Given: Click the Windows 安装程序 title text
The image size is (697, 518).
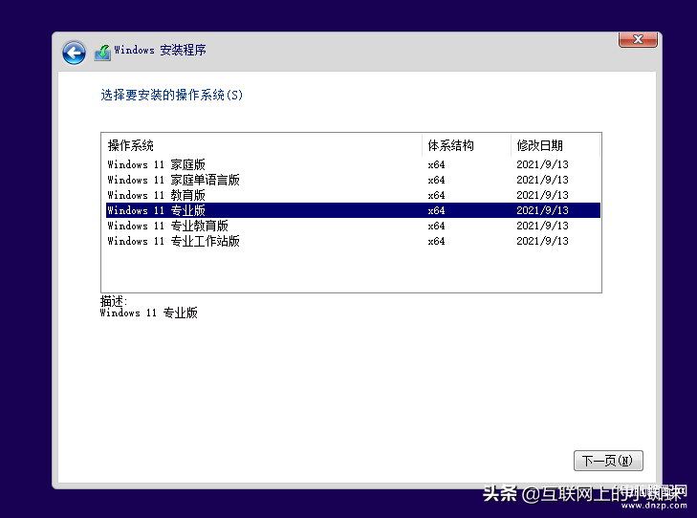Looking at the screenshot, I should tap(160, 50).
